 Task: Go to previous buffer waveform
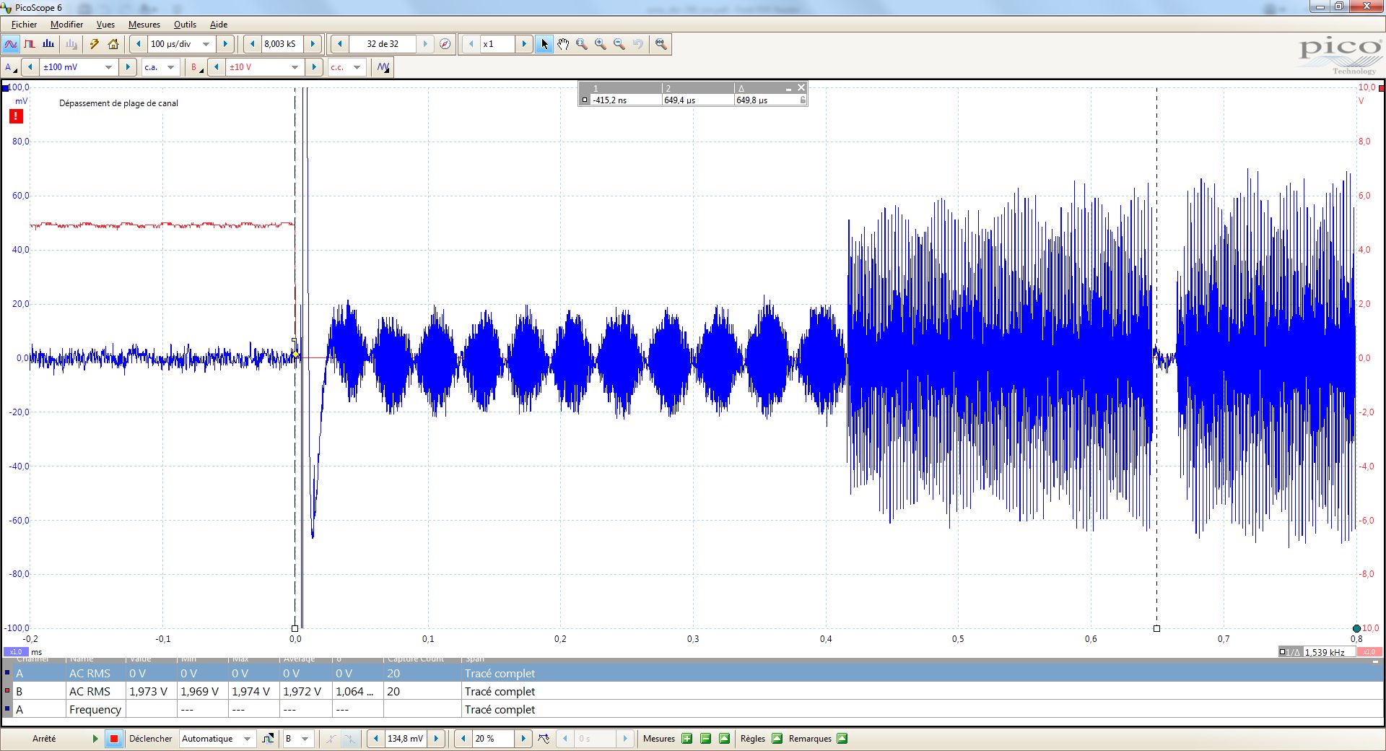point(339,44)
